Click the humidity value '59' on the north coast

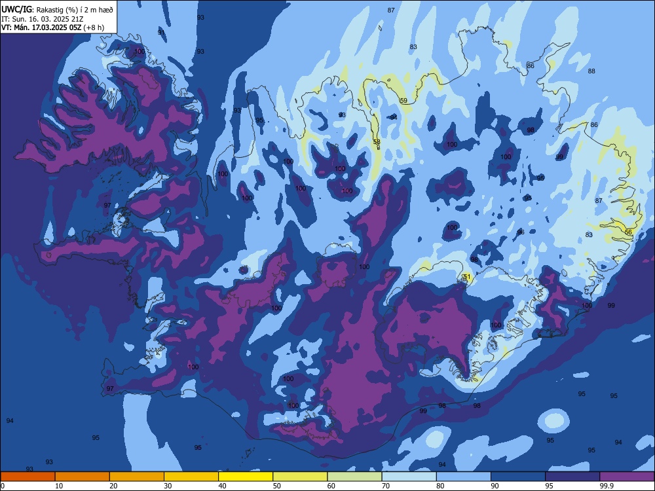(403, 101)
